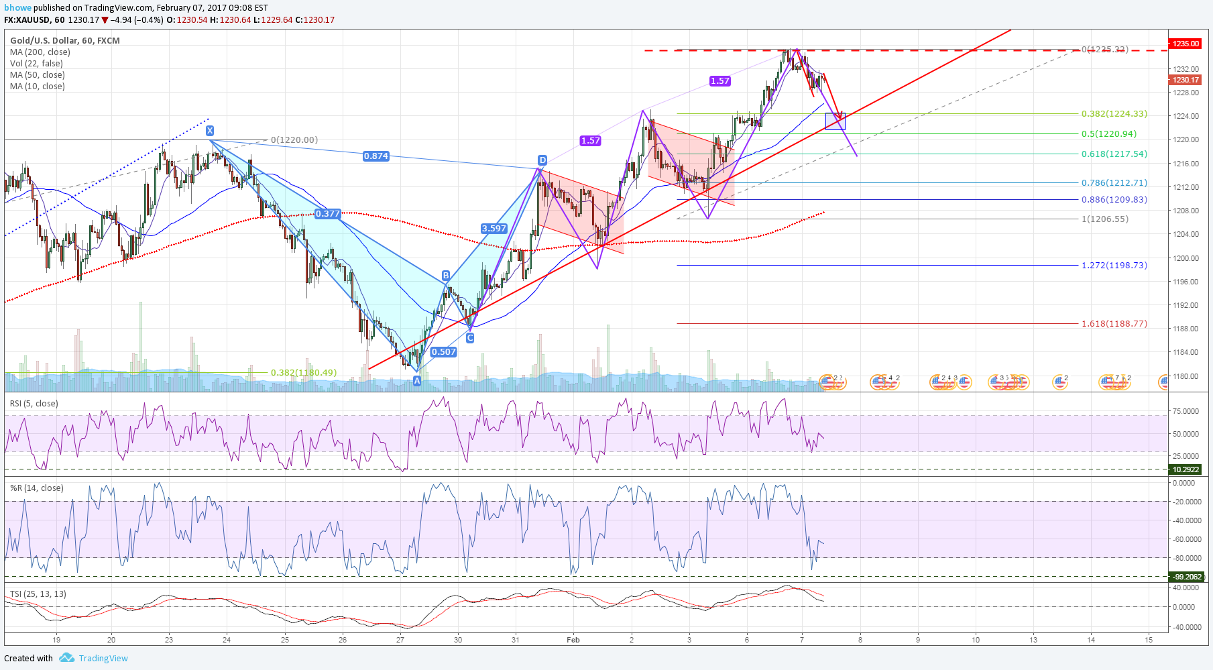Click the 1(1206.55) Fibonacci level label
This screenshot has width=1213, height=670.
click(x=1105, y=219)
